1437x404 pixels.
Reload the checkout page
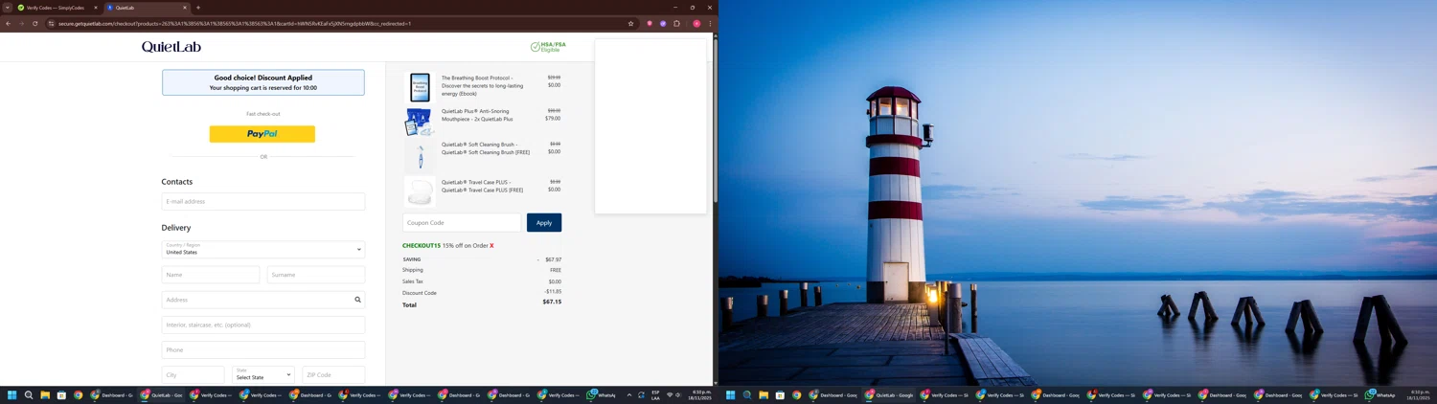pyautogui.click(x=35, y=24)
